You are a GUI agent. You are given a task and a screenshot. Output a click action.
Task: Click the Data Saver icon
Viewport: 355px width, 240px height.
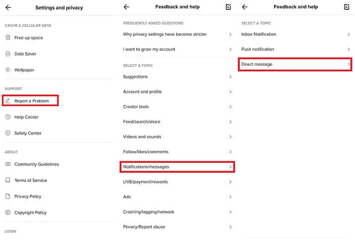pyautogui.click(x=8, y=54)
